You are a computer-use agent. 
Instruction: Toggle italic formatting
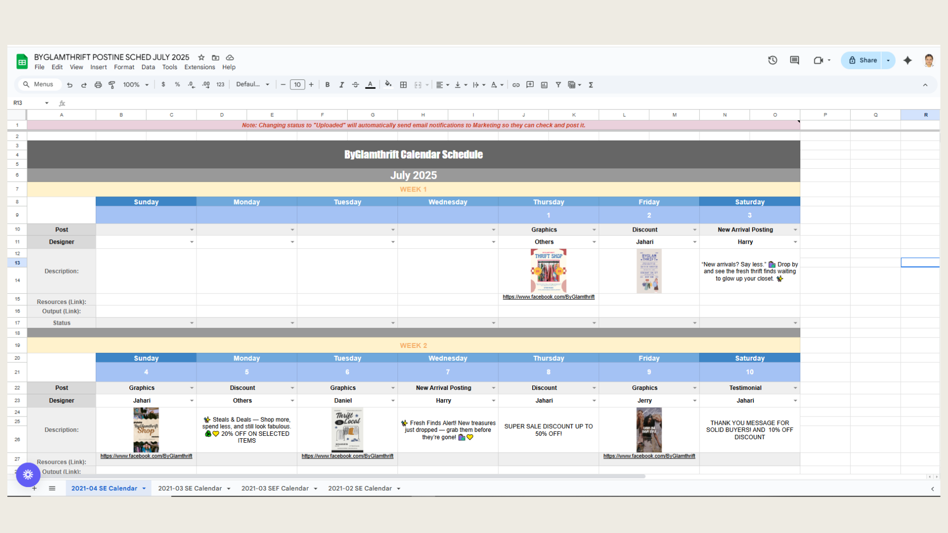tap(341, 85)
